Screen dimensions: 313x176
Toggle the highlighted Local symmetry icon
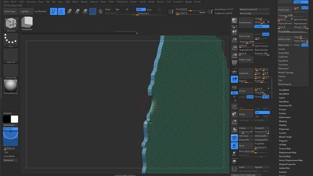click(x=234, y=79)
